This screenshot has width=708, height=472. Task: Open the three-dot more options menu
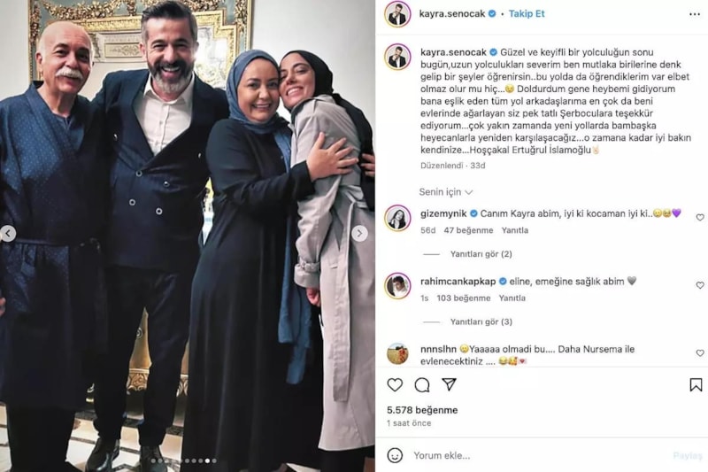coord(695,14)
